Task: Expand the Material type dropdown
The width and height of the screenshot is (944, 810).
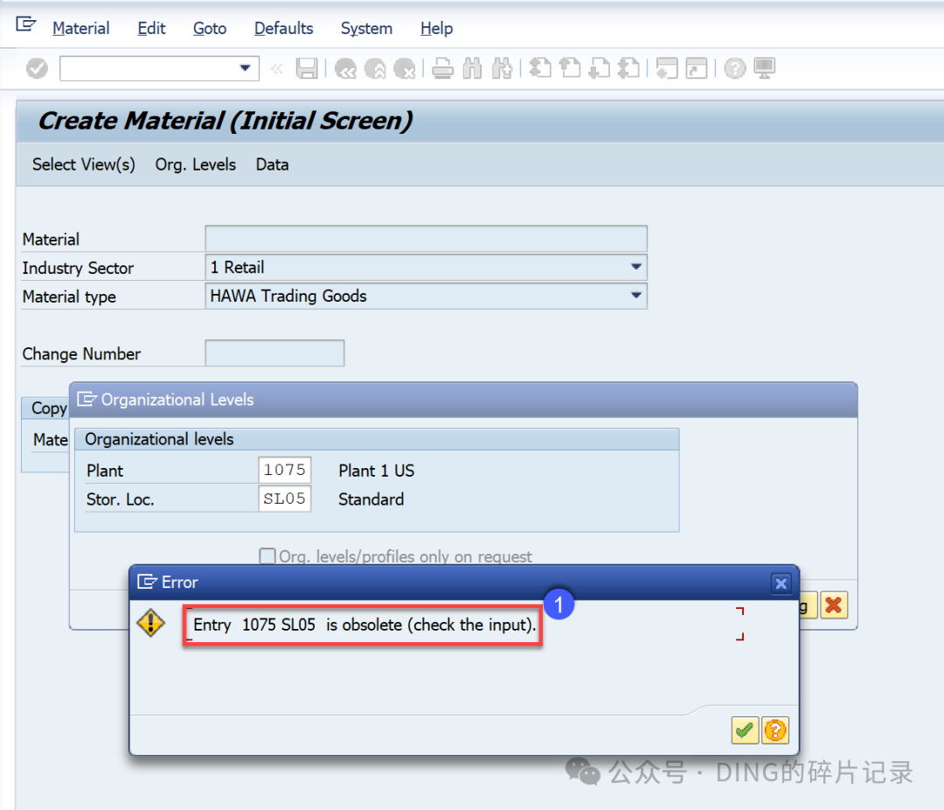Action: (635, 296)
